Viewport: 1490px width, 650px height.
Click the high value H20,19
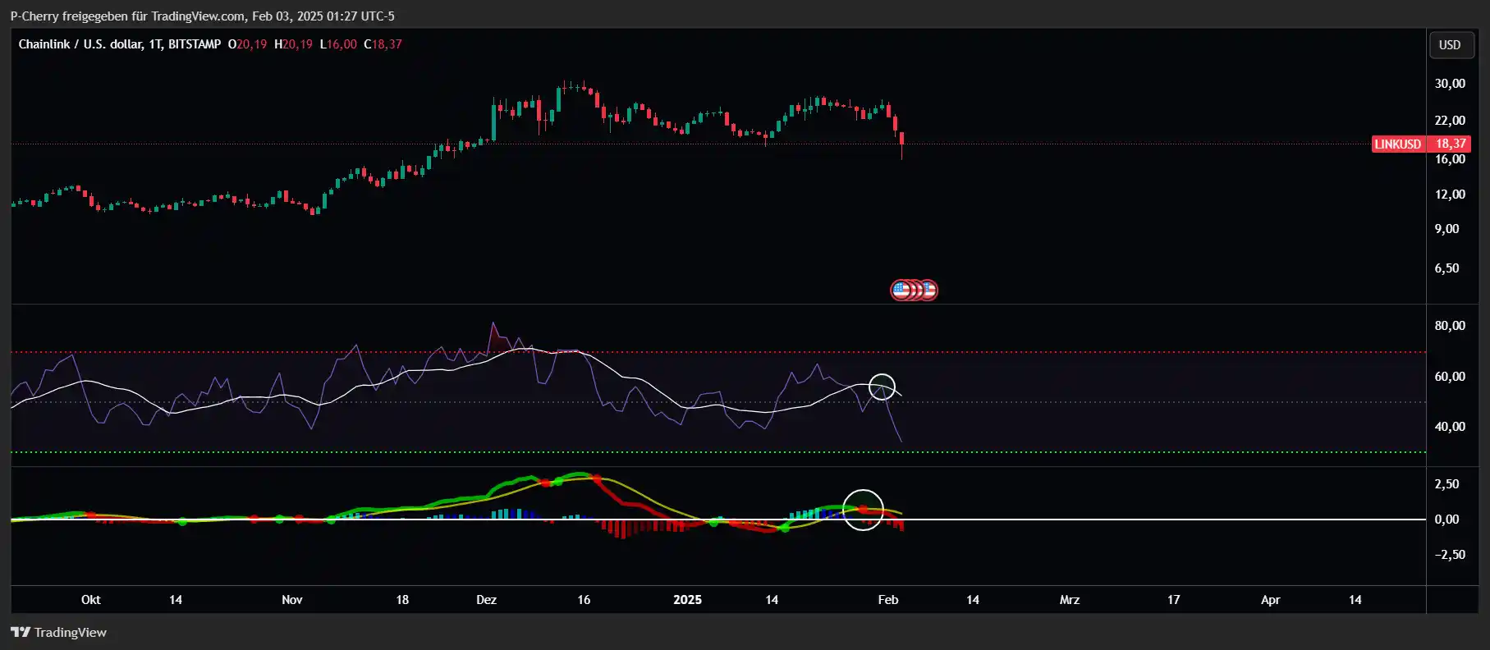point(293,44)
